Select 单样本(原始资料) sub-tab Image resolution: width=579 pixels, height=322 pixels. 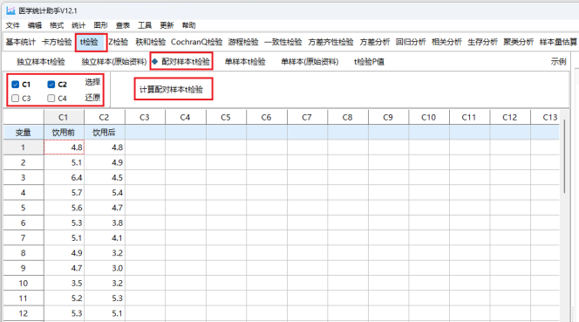310,62
